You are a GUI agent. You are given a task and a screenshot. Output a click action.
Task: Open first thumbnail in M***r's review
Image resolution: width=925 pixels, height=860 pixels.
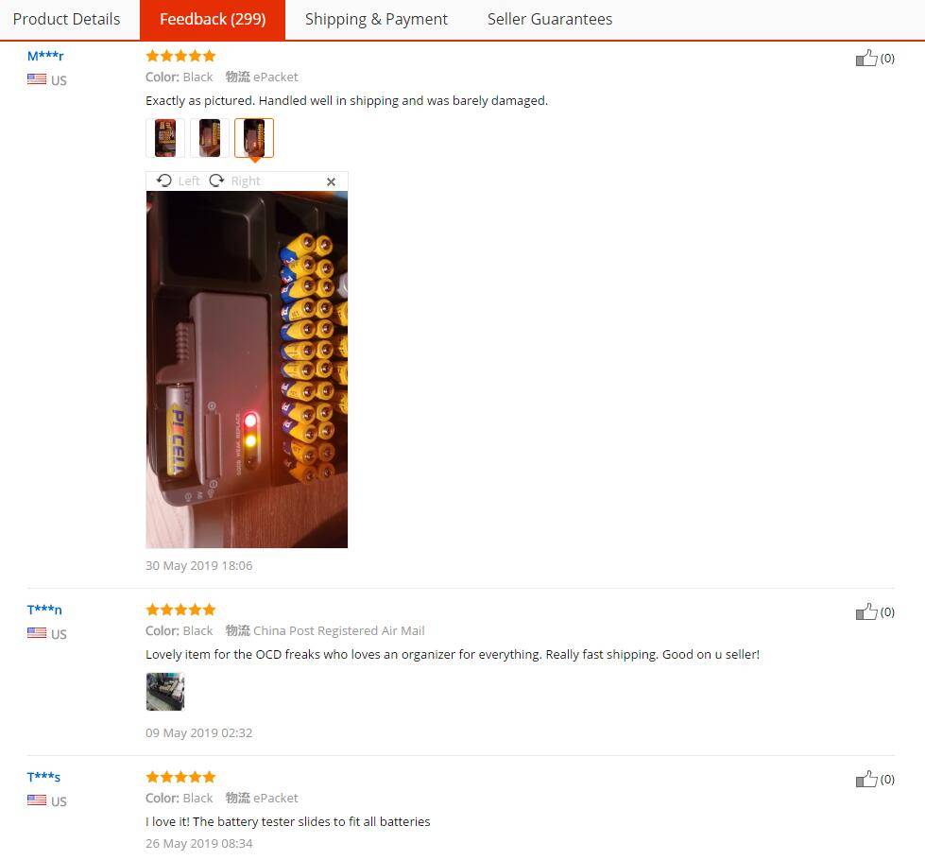click(x=165, y=138)
